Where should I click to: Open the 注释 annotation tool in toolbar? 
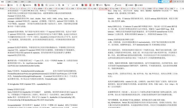(x=10, y=5)
